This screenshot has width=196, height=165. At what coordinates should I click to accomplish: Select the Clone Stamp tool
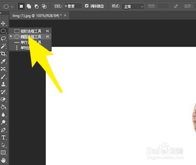coord(3,84)
